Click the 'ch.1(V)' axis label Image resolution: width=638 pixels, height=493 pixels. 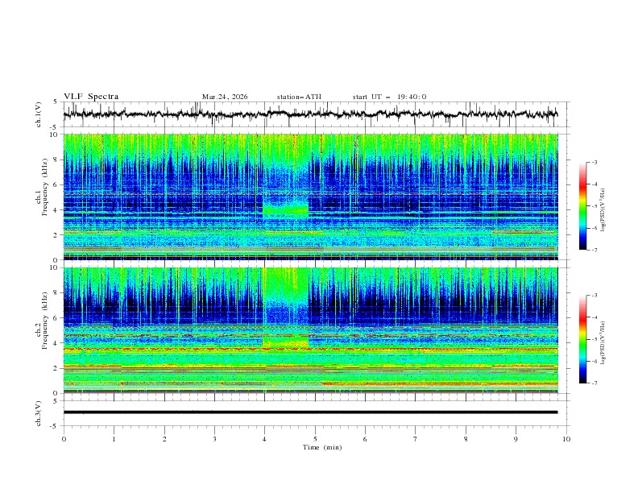coord(39,114)
